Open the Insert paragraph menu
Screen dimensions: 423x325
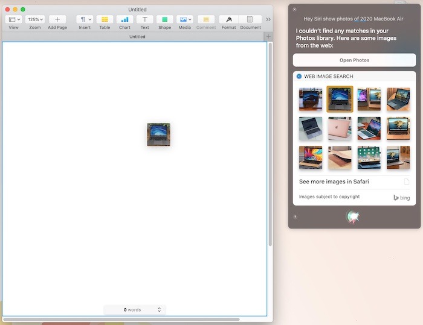[85, 19]
